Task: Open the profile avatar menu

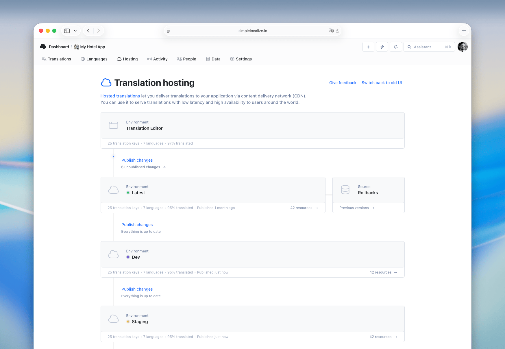Action: pyautogui.click(x=463, y=47)
